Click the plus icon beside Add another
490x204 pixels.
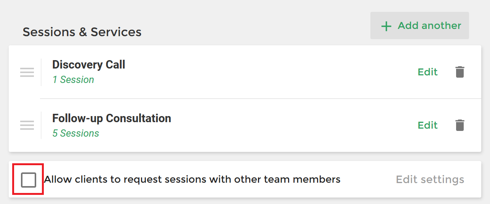click(386, 26)
